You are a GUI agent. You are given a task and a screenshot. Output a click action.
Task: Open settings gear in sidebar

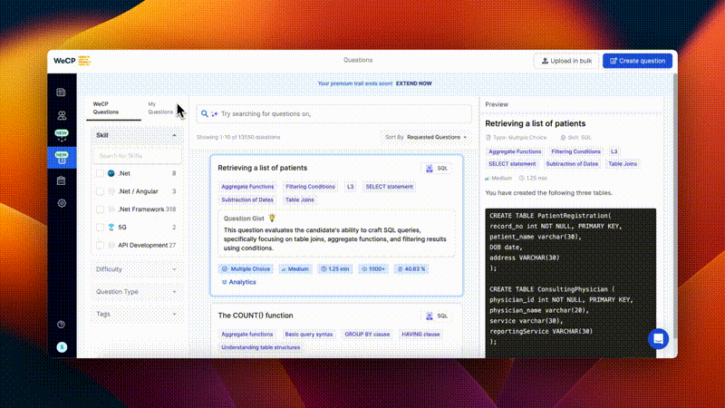coord(62,203)
